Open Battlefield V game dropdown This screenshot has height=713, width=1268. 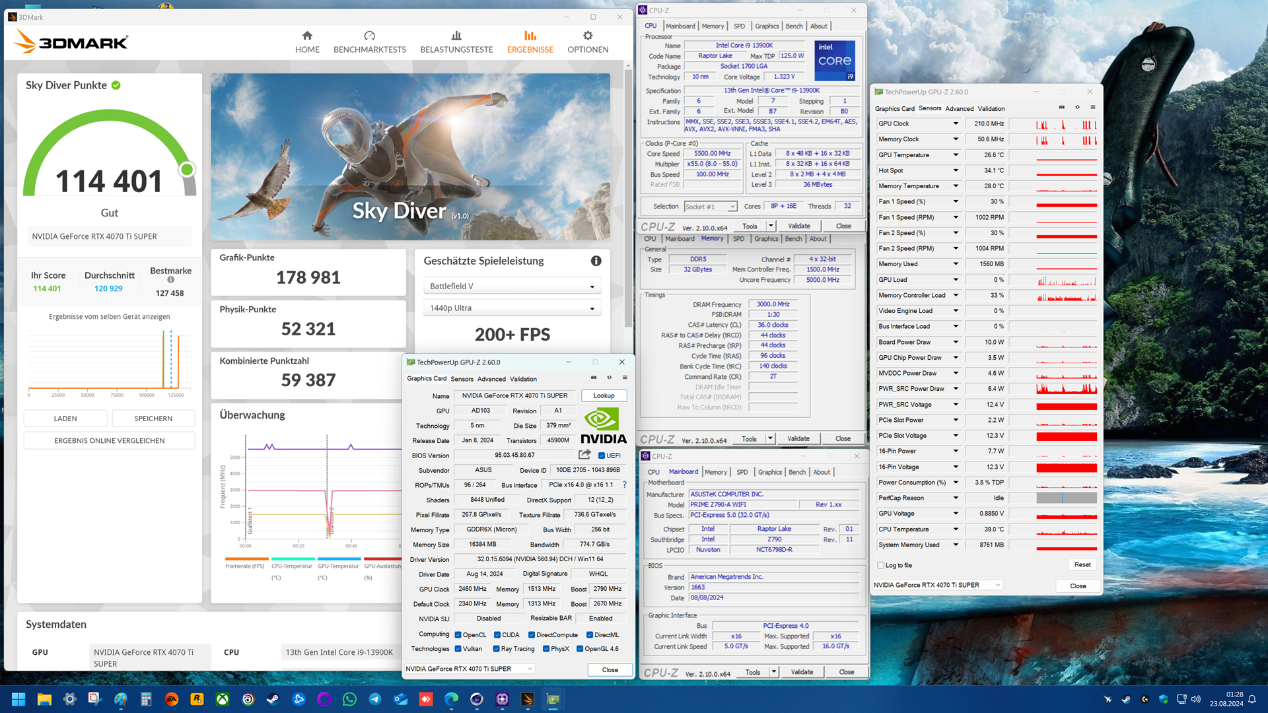point(512,286)
